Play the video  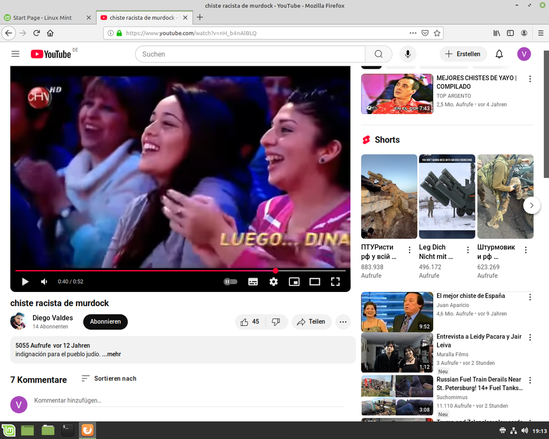pos(25,282)
